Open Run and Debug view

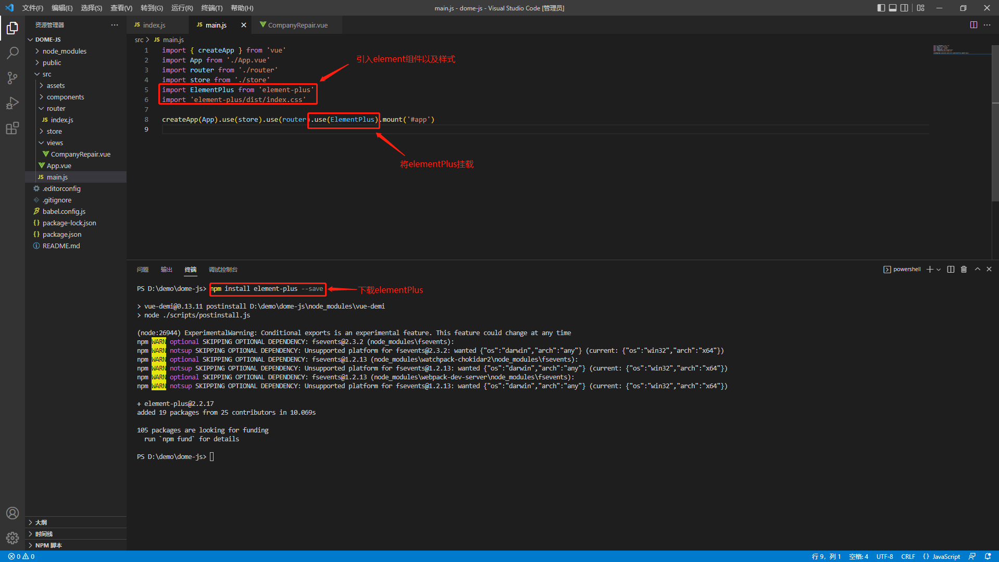pyautogui.click(x=13, y=103)
